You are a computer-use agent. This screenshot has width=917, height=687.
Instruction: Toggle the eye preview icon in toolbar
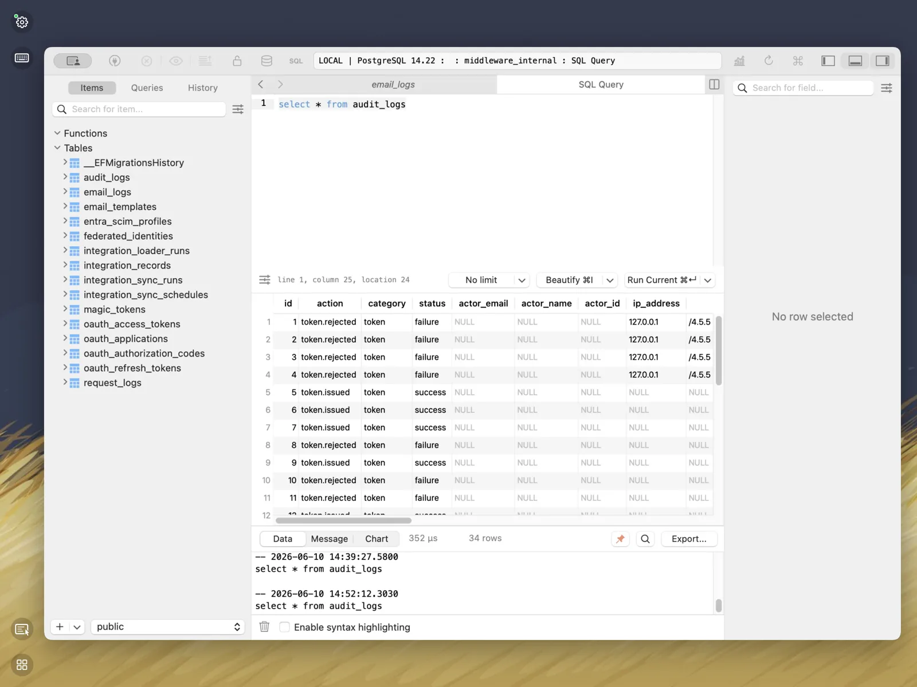tap(176, 61)
